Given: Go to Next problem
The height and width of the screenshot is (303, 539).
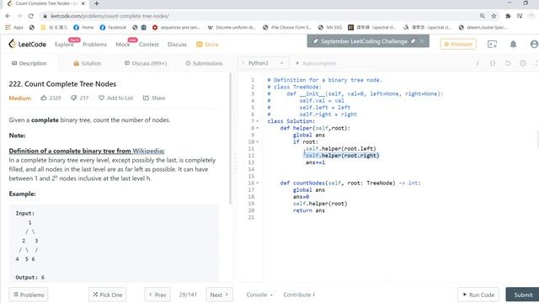Looking at the screenshot, I should 219,295.
